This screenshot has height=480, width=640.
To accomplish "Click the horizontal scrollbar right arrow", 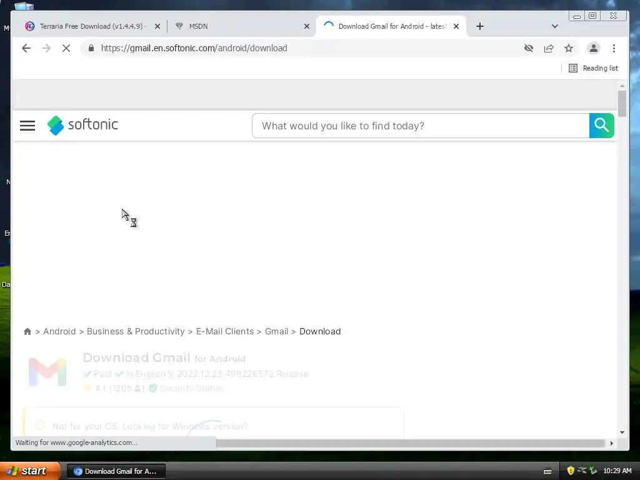I will [611, 443].
